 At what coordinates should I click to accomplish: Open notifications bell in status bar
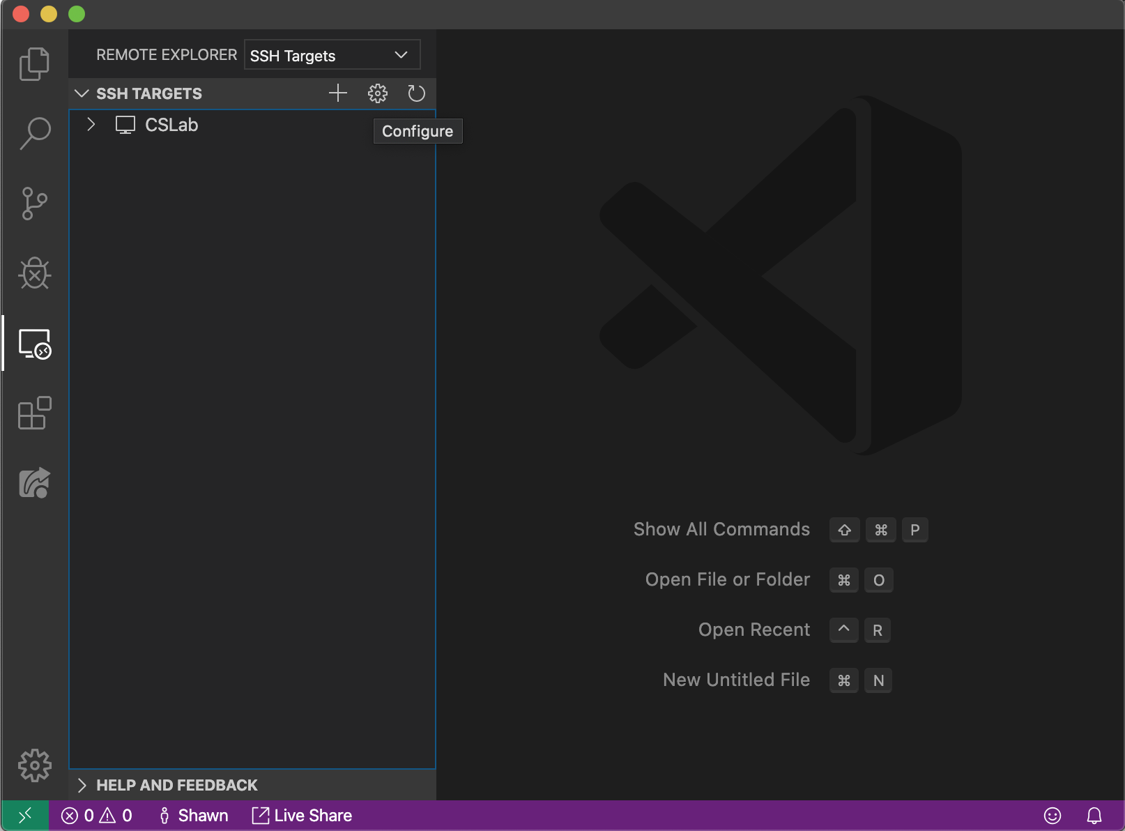1094,816
